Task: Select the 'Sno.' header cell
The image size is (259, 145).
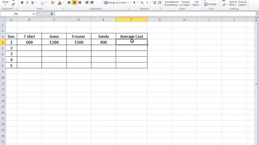Action: (11, 36)
